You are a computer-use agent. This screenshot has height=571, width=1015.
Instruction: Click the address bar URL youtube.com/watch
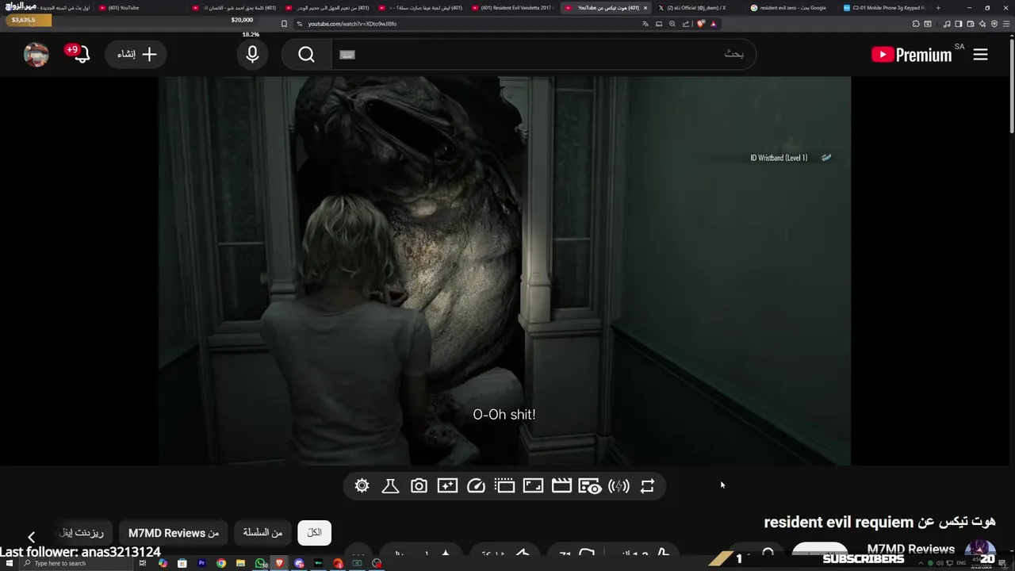click(352, 24)
